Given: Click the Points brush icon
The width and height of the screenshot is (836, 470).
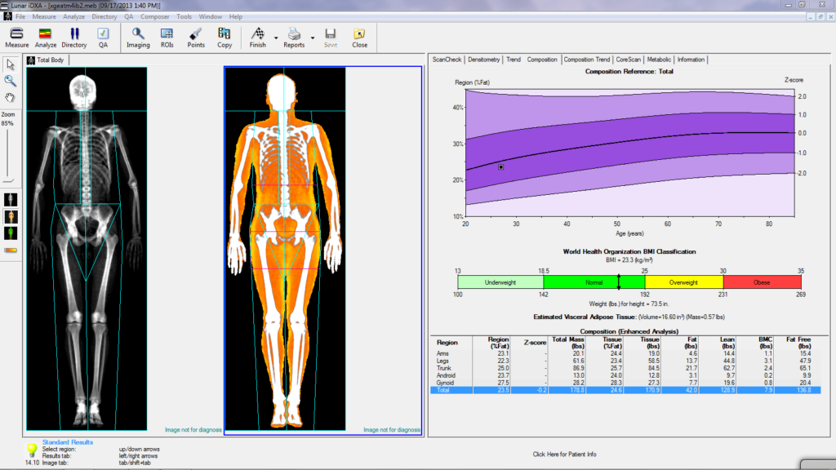Looking at the screenshot, I should coord(196,37).
